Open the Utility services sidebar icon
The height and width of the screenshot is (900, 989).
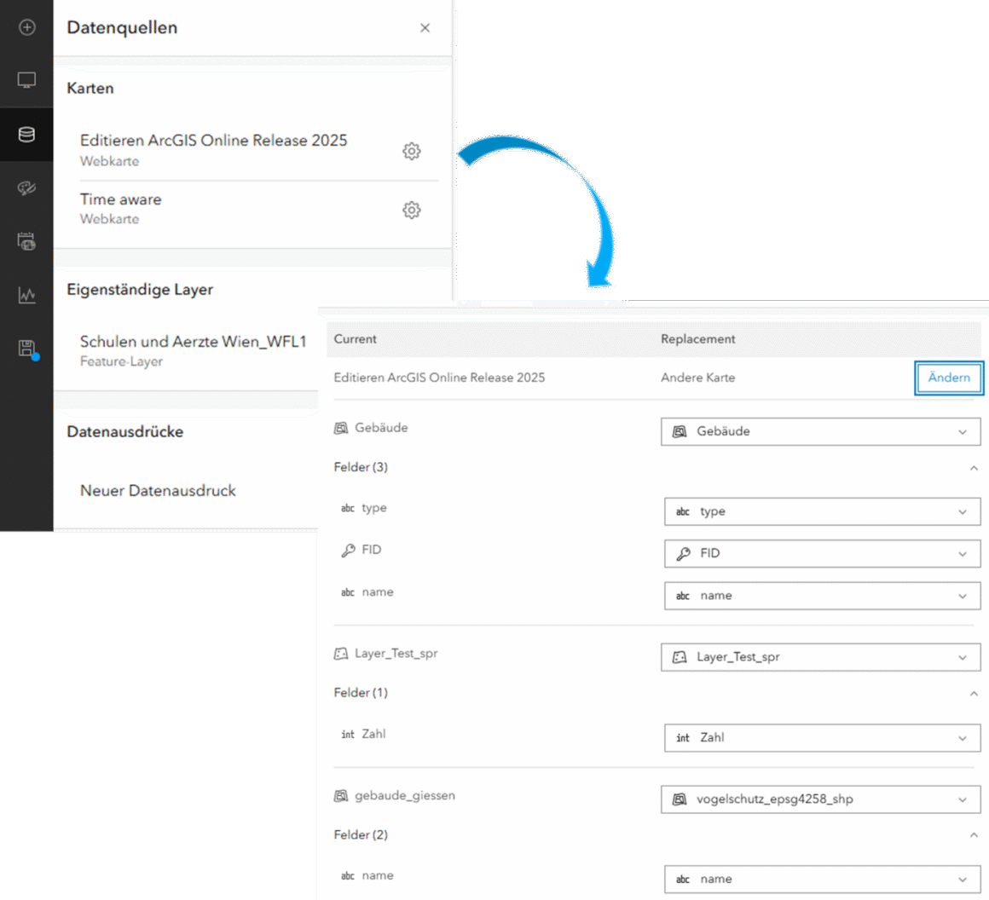[26, 242]
